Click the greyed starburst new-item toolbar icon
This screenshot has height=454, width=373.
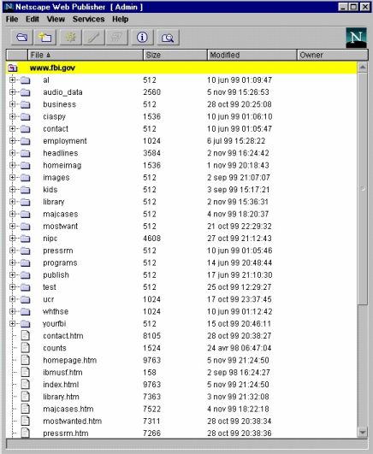click(70, 37)
